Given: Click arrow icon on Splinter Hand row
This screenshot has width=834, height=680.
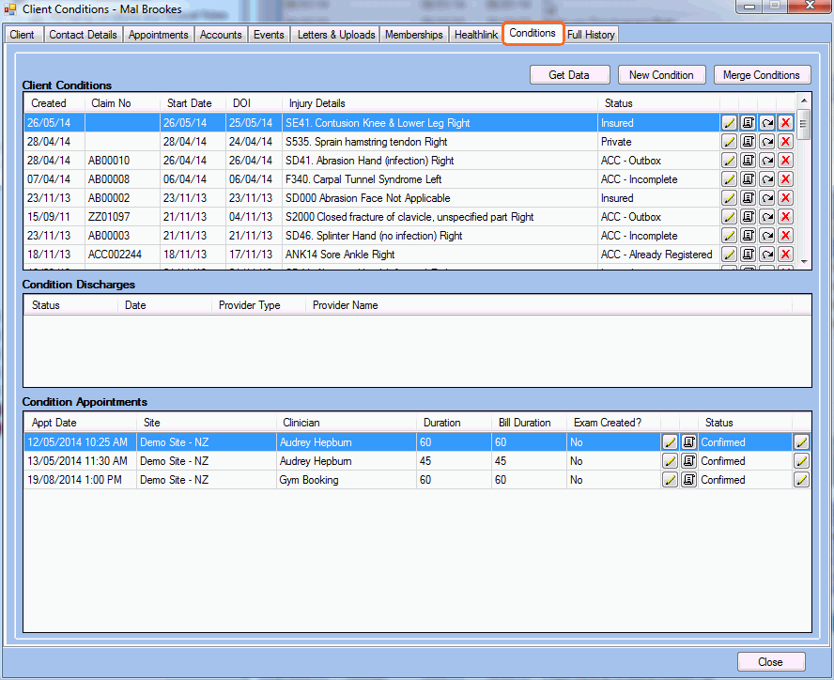Looking at the screenshot, I should pos(766,236).
